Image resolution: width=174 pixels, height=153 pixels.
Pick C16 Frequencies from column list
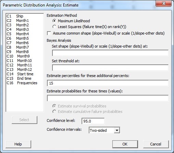[22, 83]
